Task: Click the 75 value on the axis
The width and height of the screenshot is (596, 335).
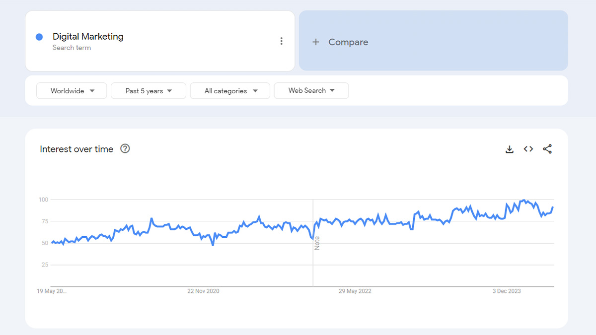Action: click(x=44, y=221)
